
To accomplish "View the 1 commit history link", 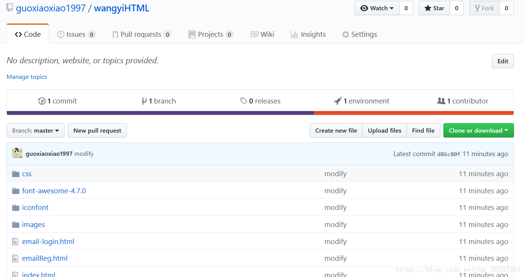I will (x=58, y=101).
